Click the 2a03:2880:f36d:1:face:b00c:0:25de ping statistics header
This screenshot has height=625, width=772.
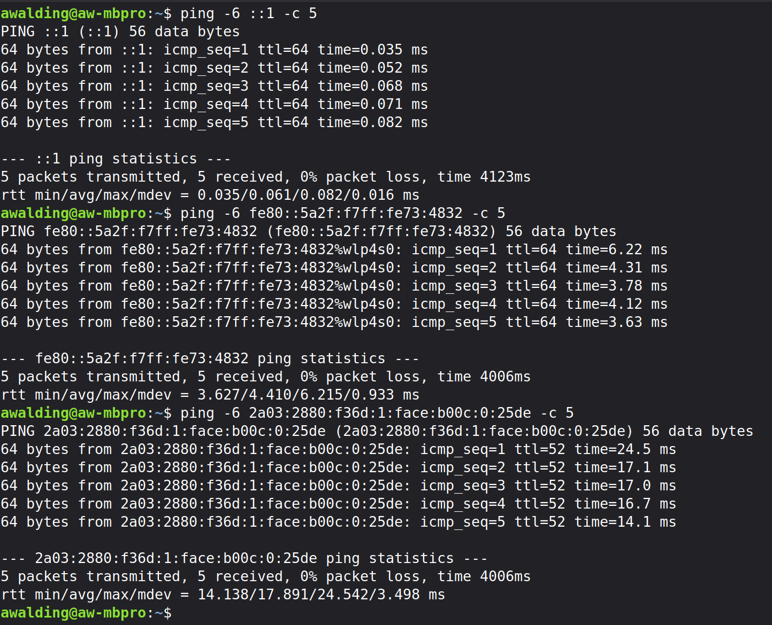pos(244,558)
